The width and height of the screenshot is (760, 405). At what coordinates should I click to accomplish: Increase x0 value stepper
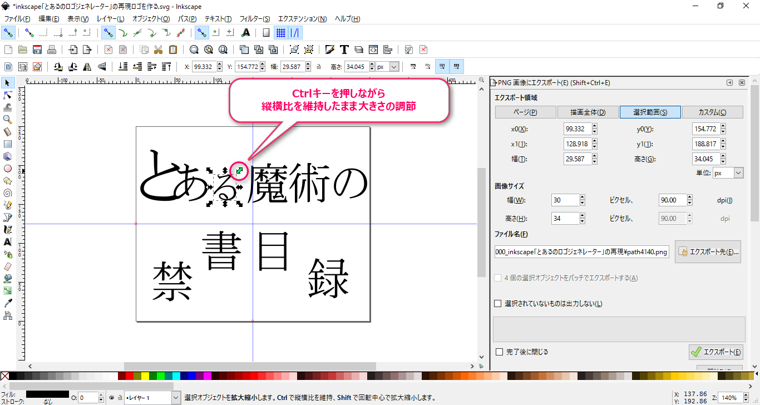coord(595,126)
